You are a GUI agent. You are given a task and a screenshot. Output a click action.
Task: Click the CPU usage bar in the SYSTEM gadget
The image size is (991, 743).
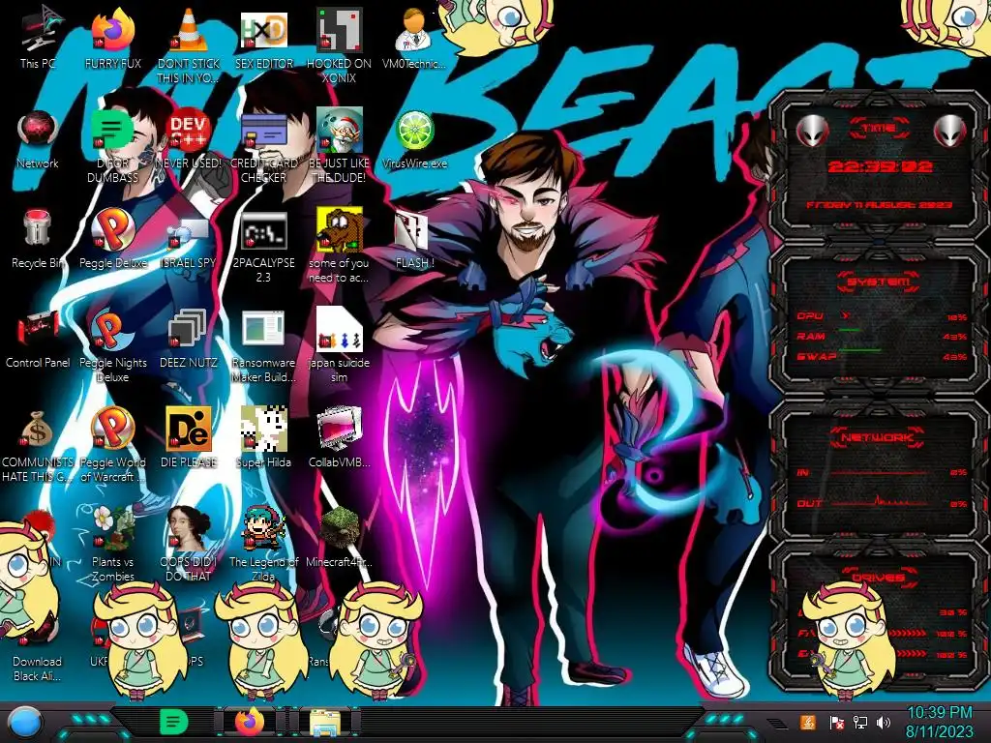coord(882,316)
